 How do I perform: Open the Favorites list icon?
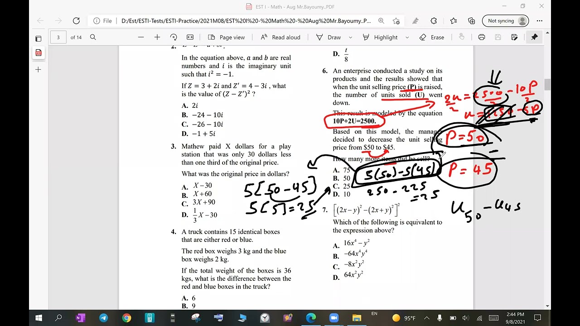click(454, 21)
